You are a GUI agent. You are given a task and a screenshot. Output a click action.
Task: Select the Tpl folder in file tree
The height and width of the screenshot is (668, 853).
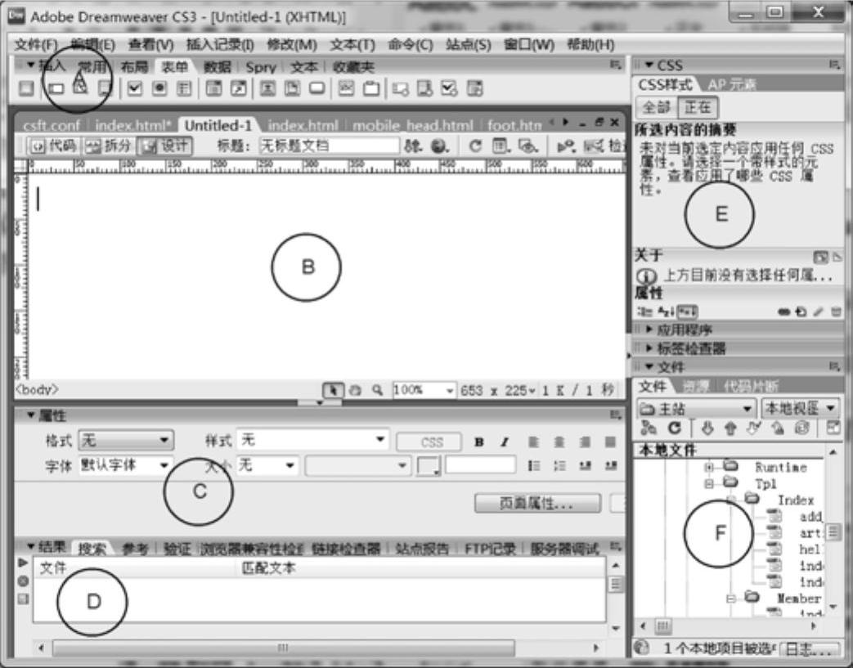pyautogui.click(x=766, y=483)
